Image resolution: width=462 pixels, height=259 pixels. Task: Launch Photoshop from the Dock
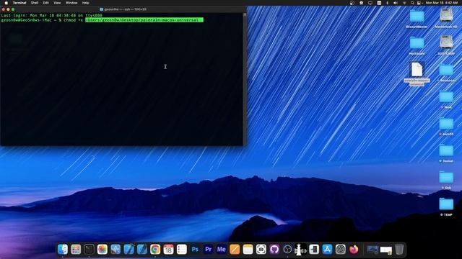(x=195, y=250)
